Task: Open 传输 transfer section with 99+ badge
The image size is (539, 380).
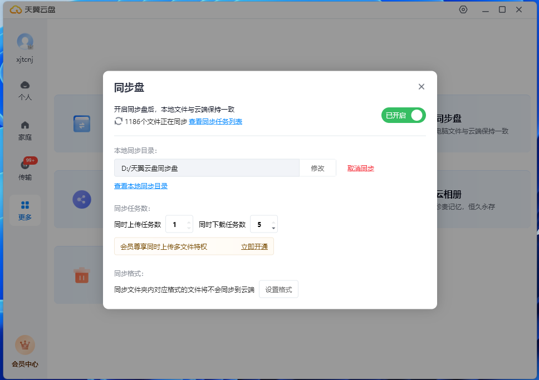Action: (x=25, y=169)
